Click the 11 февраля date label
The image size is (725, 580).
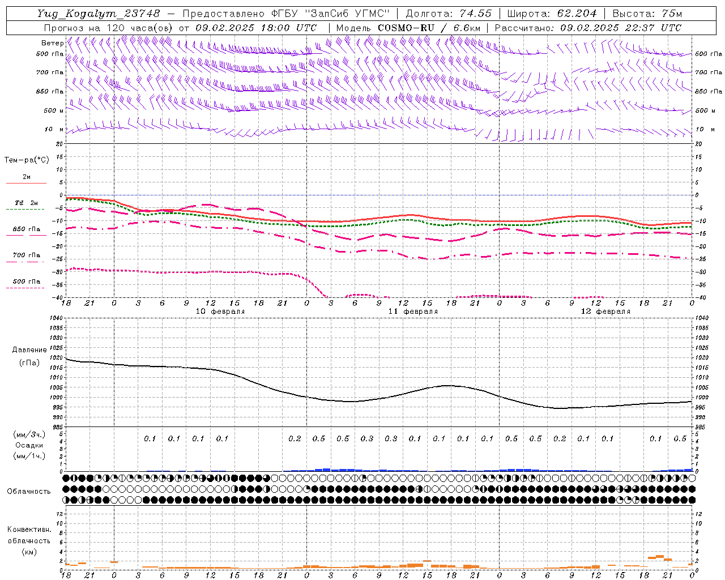(413, 312)
